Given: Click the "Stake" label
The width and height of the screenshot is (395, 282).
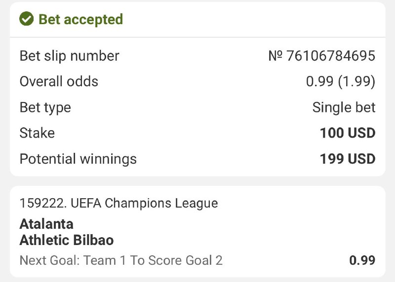Looking at the screenshot, I should [37, 133].
